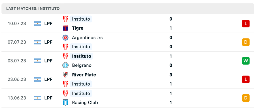Click the 07.07.23 match date

[17, 42]
